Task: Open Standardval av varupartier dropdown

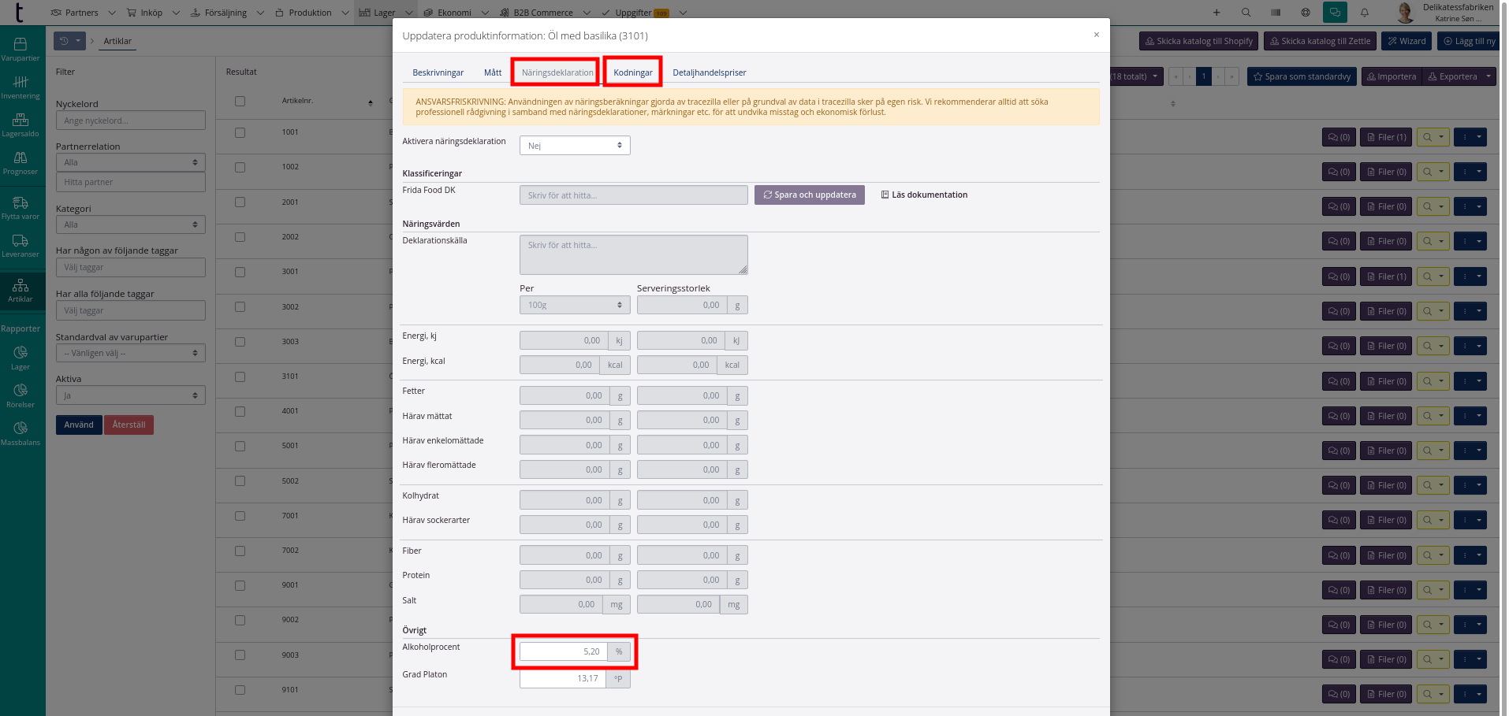Action: (x=131, y=353)
